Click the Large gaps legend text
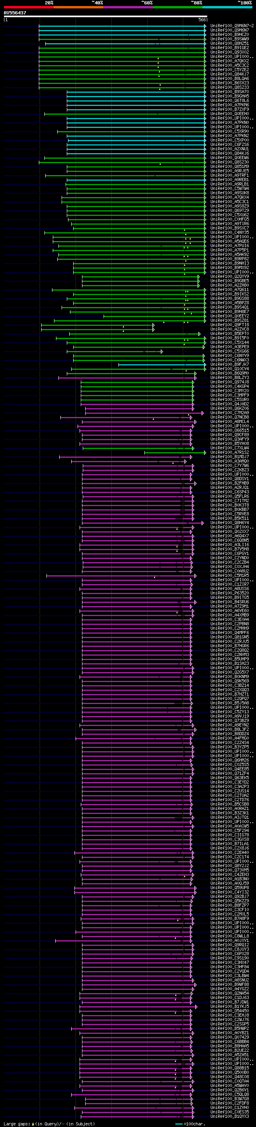The image size is (256, 1127). tap(49, 1124)
